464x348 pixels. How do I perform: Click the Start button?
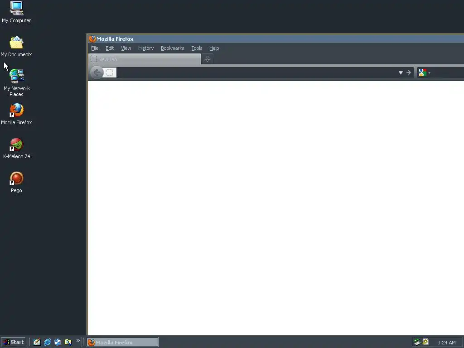[x=13, y=342]
